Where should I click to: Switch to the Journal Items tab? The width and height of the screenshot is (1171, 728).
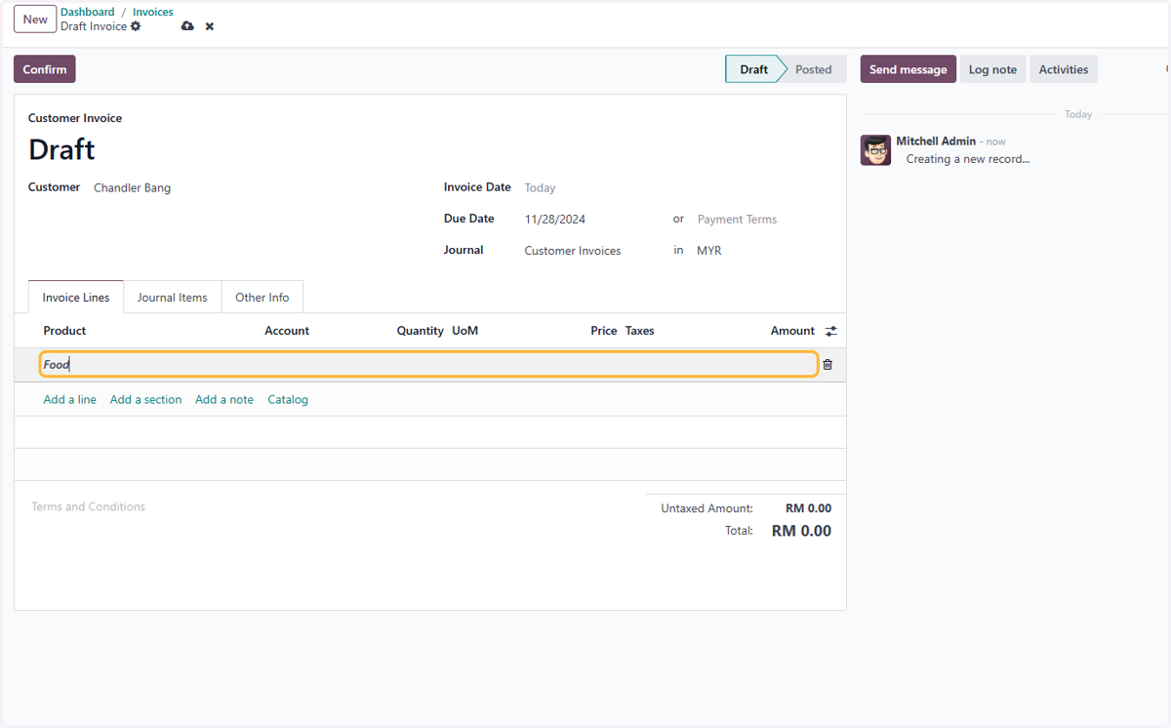point(172,298)
